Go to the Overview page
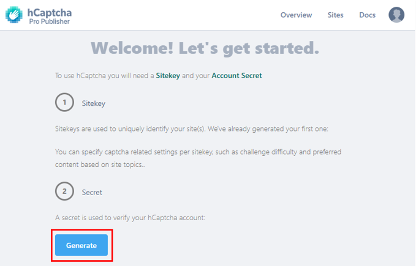416x266 pixels. point(296,15)
